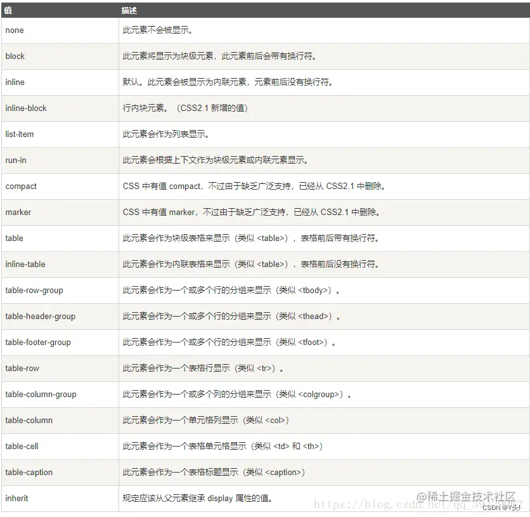Select the 'compact' value cell

[x=60, y=187]
